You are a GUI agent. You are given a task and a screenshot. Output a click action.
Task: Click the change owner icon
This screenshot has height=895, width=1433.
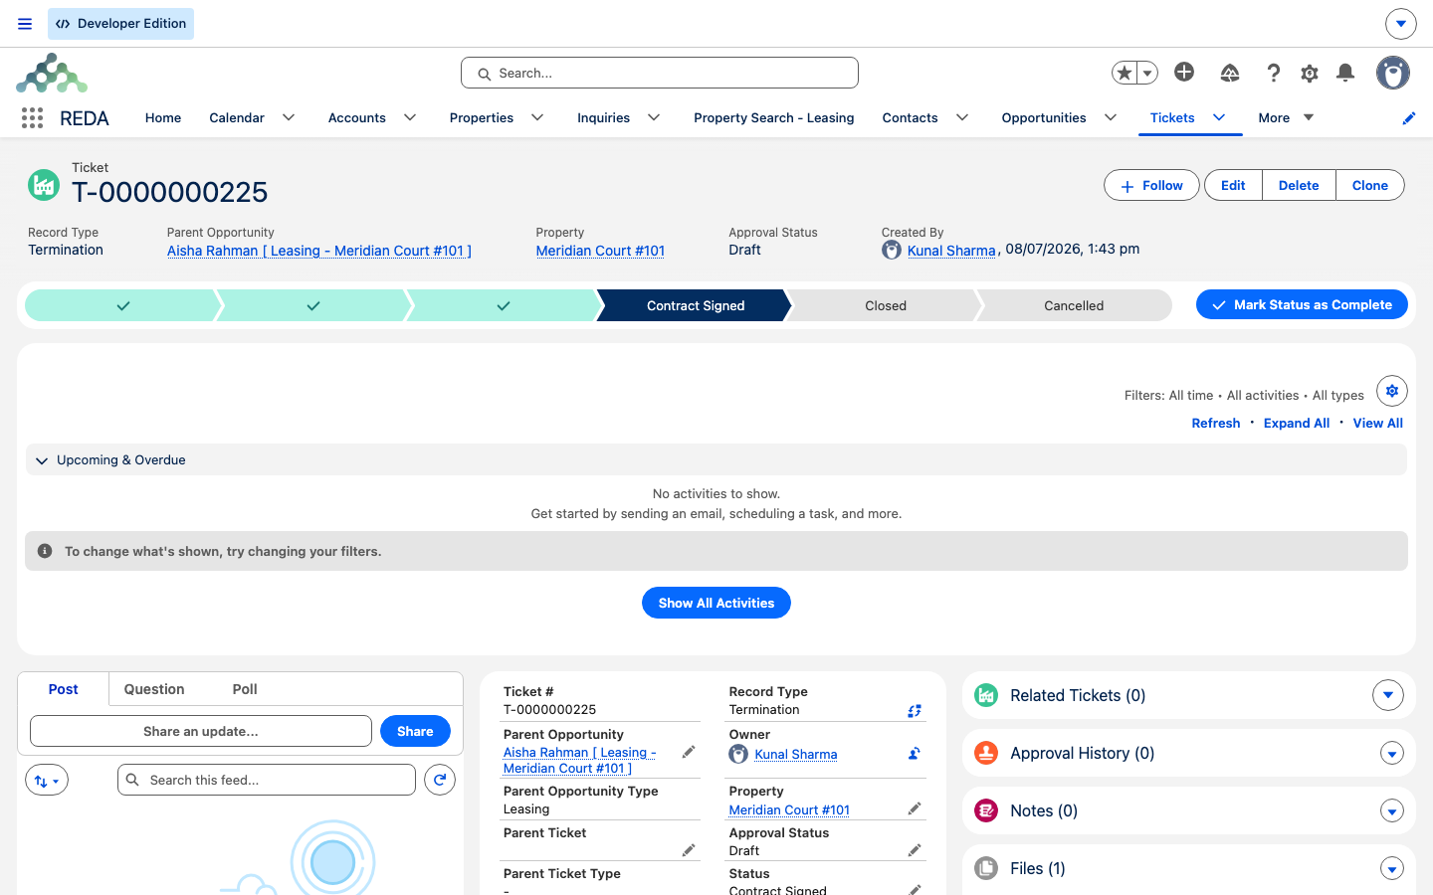915,754
